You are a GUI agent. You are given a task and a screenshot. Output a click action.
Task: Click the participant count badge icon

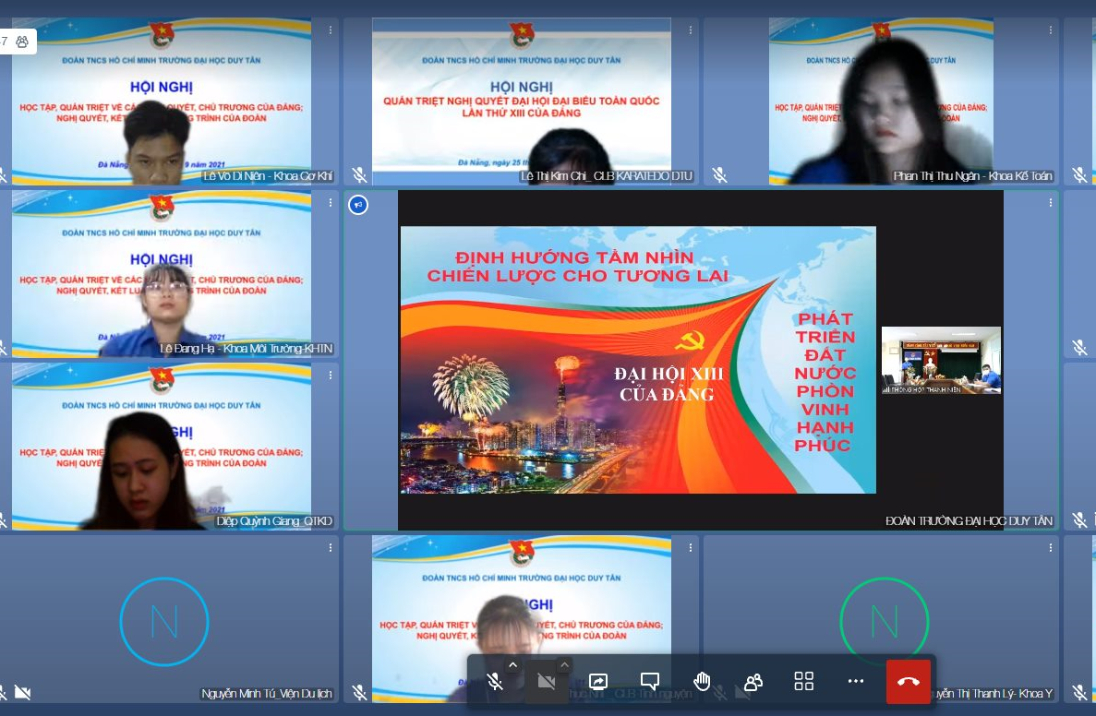point(22,42)
